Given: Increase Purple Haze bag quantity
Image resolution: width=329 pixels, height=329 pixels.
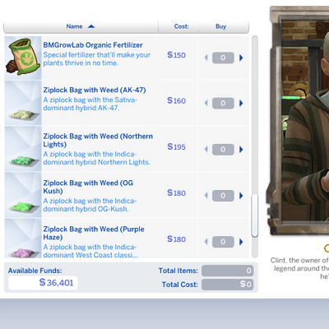Looking at the screenshot, I should tap(241, 242).
